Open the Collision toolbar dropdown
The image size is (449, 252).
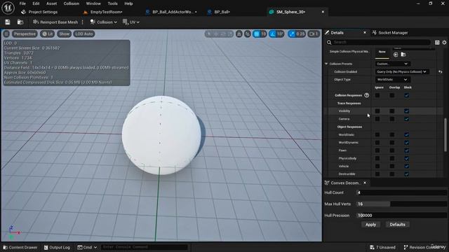103,22
